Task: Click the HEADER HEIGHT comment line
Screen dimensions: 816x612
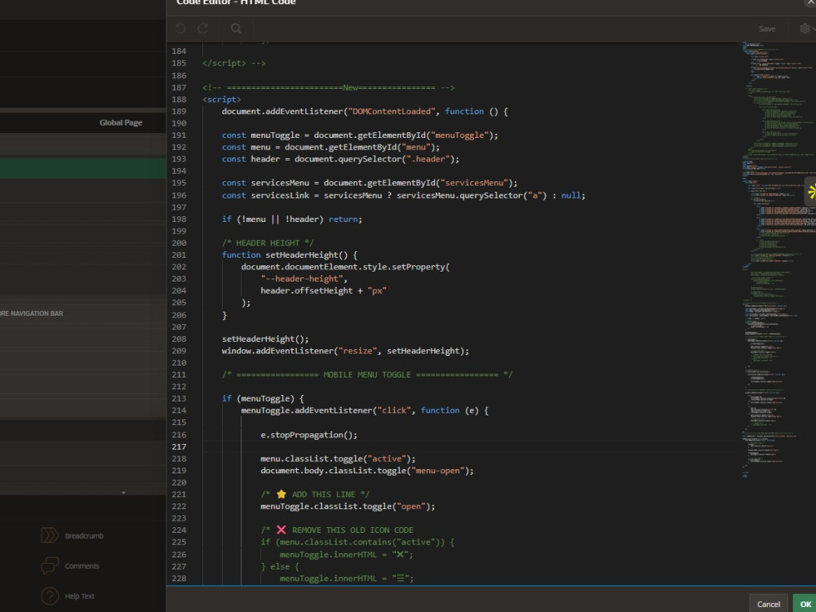Action: tap(268, 243)
